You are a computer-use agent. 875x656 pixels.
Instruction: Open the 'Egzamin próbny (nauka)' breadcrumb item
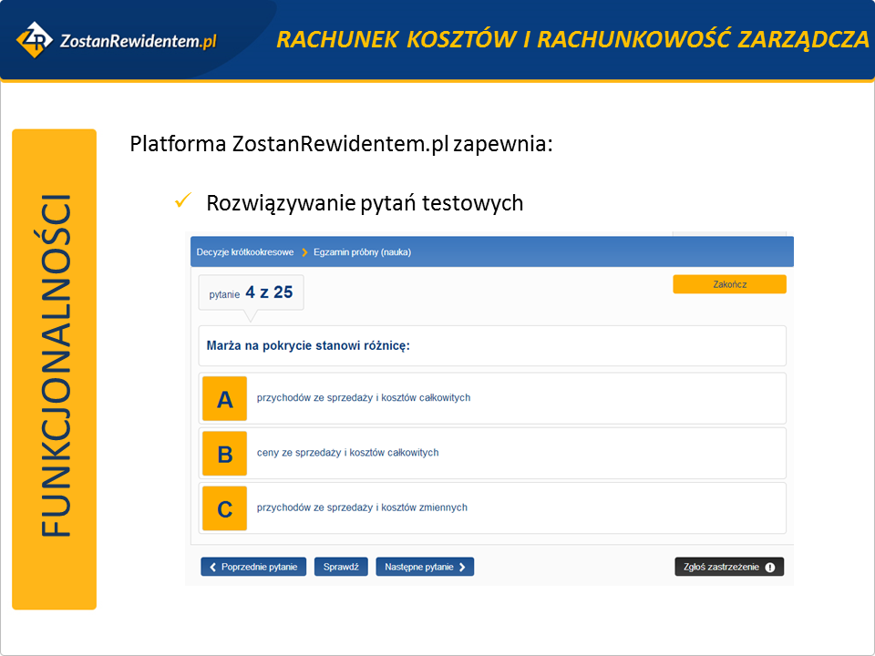click(x=362, y=252)
